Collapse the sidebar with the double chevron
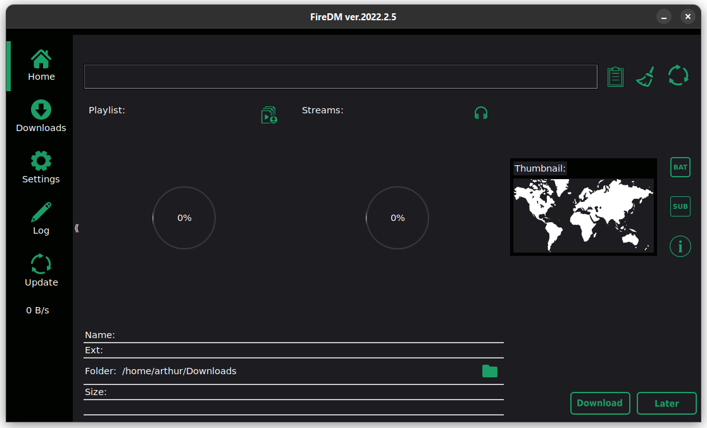 (x=77, y=228)
